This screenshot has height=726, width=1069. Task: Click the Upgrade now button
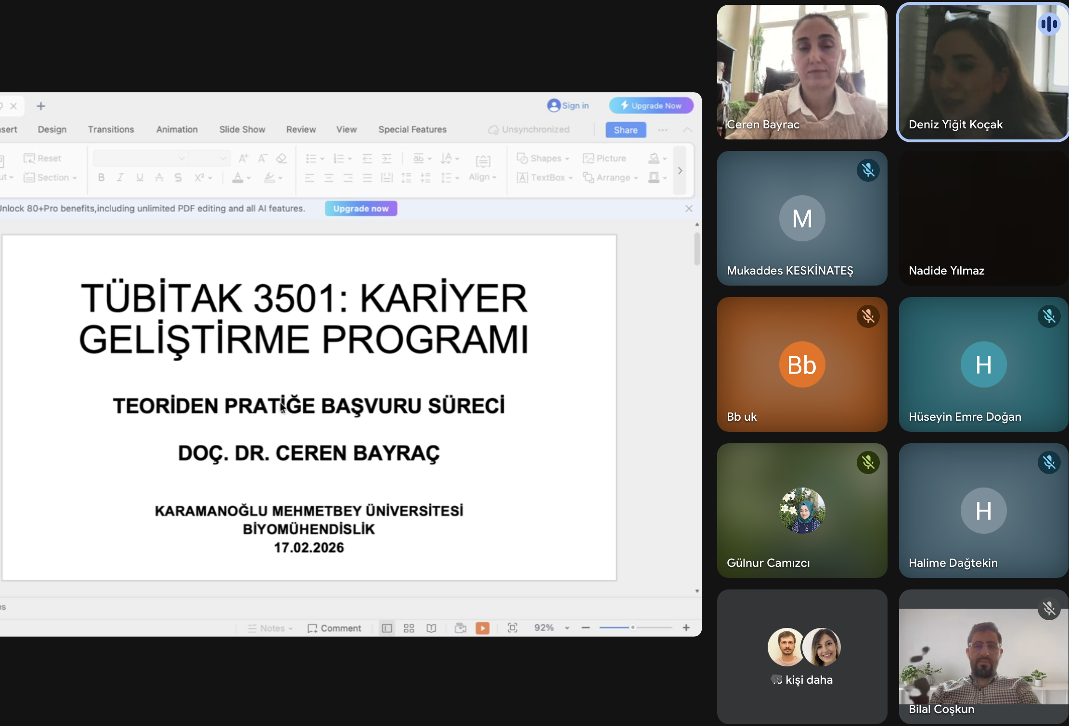pyautogui.click(x=361, y=208)
